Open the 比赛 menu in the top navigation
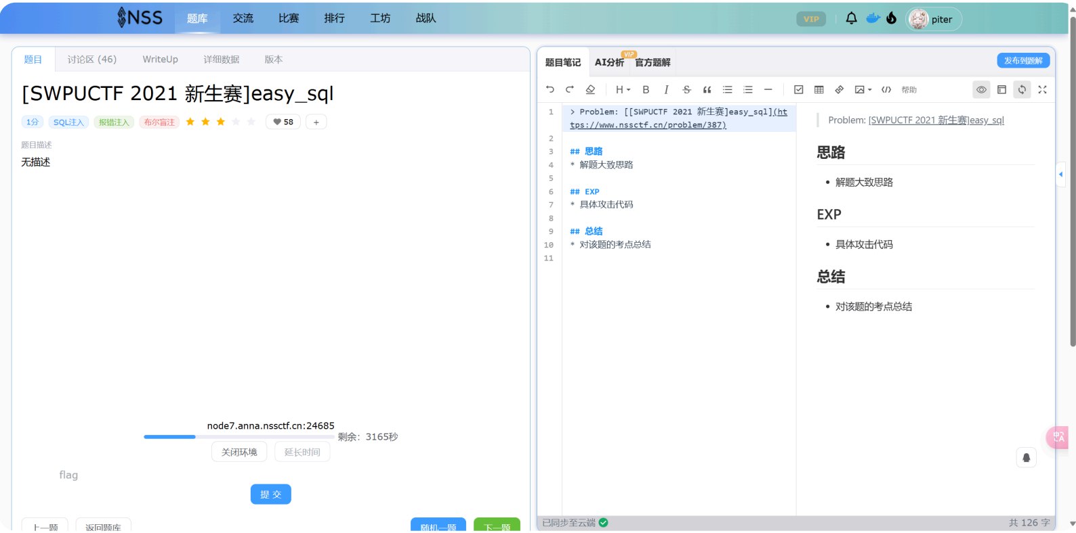Viewport: 1076px width, 533px height. pos(289,18)
